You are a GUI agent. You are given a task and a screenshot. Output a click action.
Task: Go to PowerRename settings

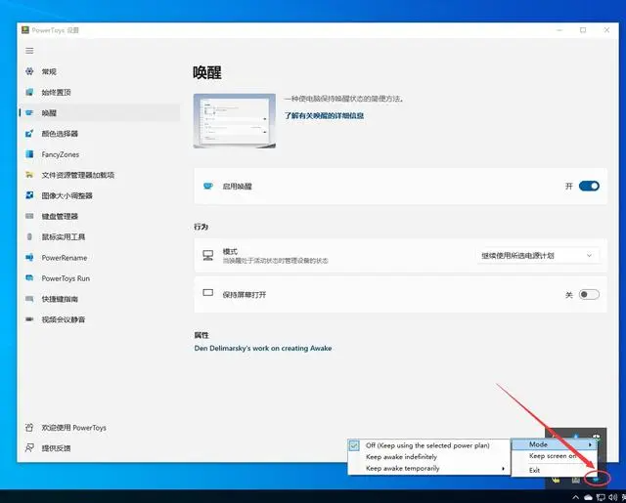pyautogui.click(x=100, y=258)
